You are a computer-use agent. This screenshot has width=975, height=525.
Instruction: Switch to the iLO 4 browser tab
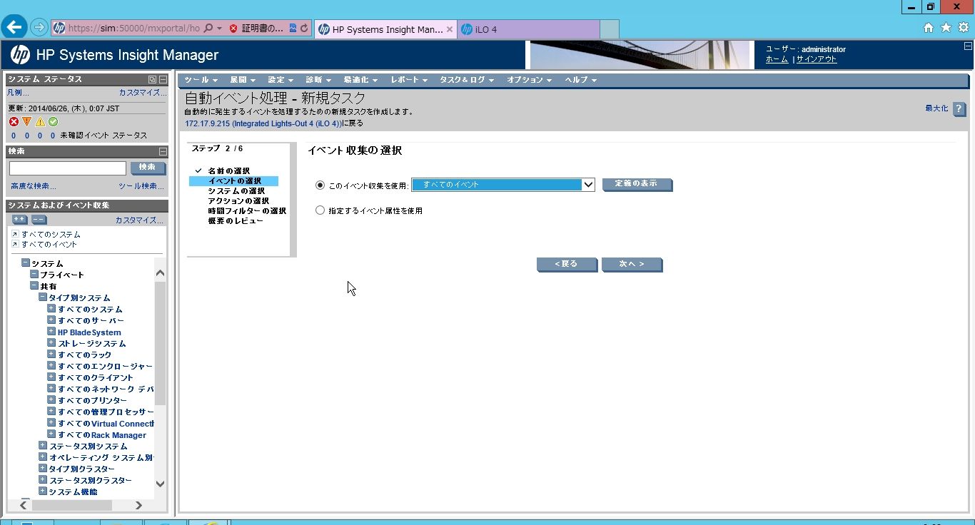(528, 29)
